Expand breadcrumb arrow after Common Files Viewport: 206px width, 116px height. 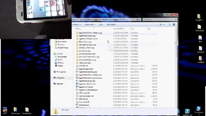[93, 20]
